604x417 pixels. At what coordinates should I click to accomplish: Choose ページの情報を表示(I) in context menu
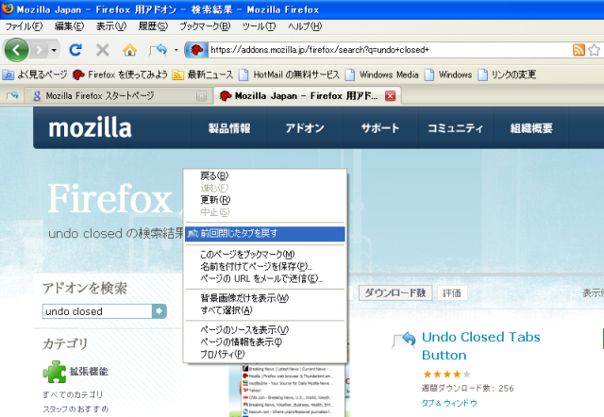pyautogui.click(x=265, y=342)
